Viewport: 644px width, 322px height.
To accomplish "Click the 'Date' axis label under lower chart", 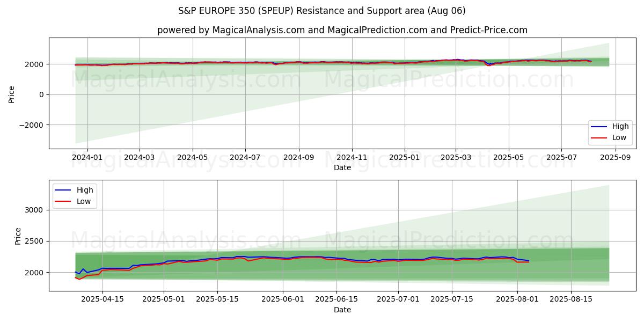I will click(342, 310).
